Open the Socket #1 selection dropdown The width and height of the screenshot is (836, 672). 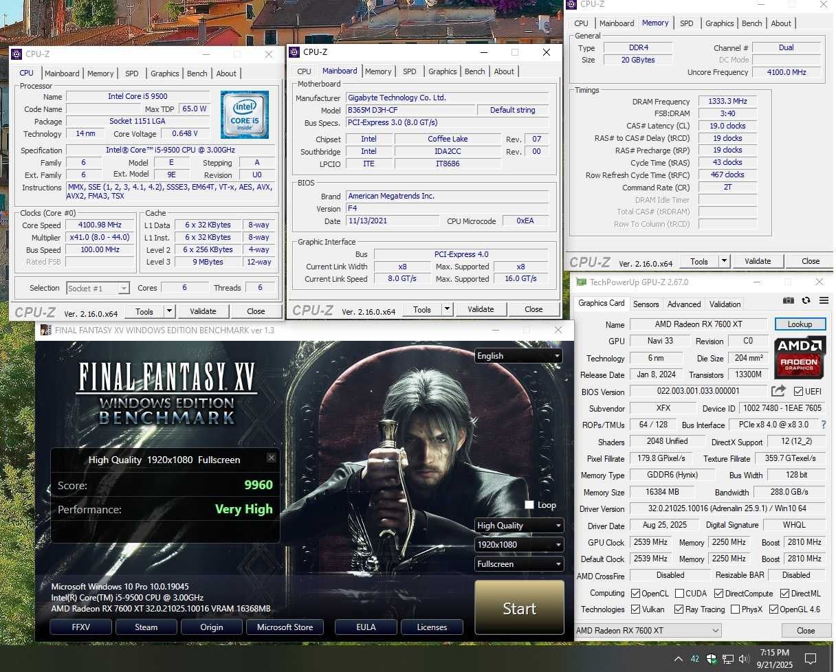coord(98,288)
